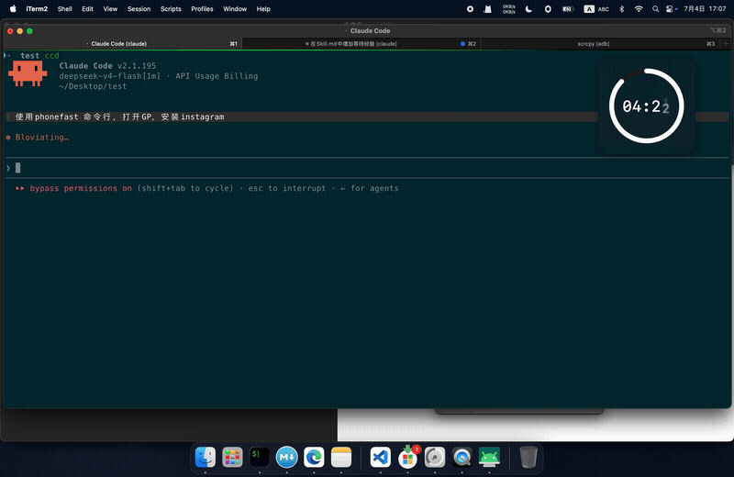Click the countdown timer widget showing 04:22
Viewport: 734px width, 477px height.
tap(647, 106)
